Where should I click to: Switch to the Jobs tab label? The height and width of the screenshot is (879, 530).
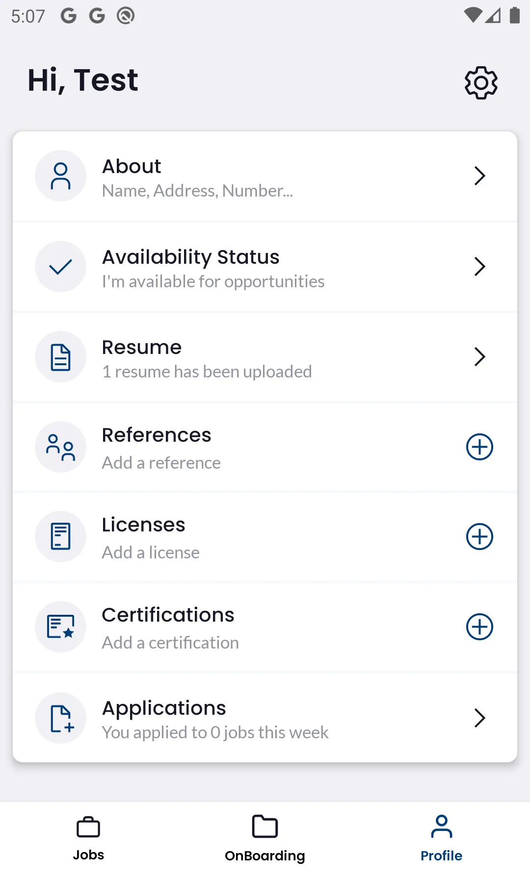pos(88,855)
